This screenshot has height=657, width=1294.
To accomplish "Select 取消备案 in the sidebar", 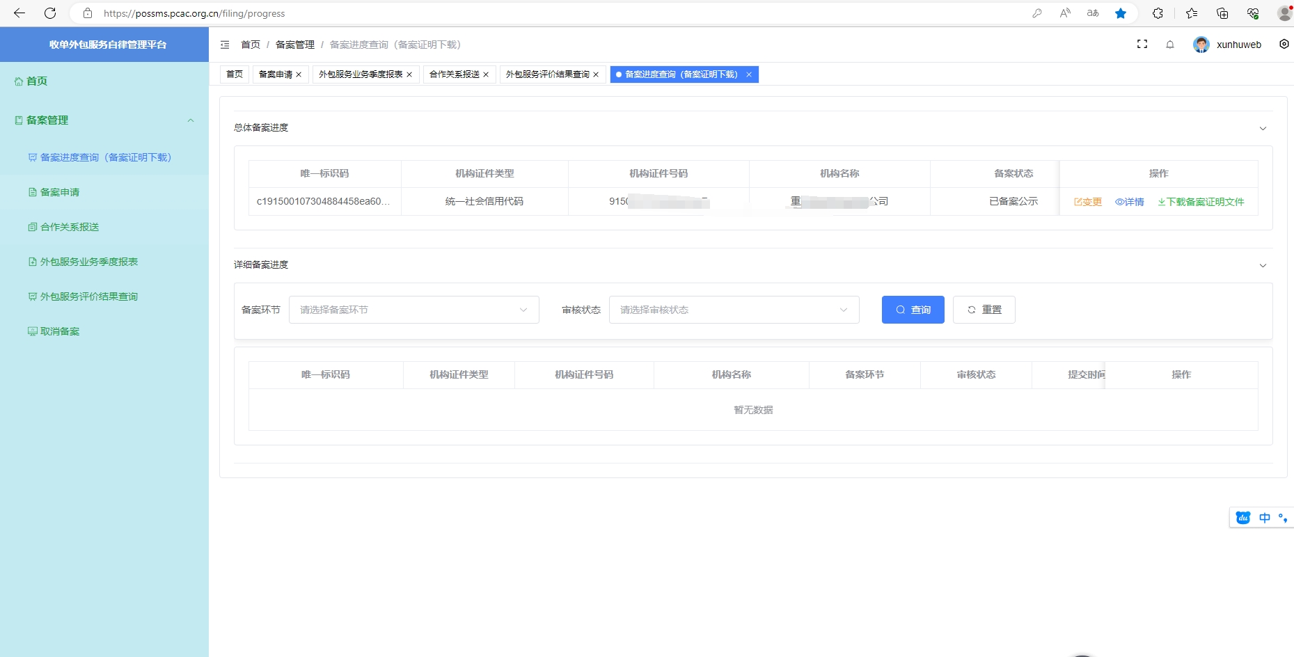I will pyautogui.click(x=60, y=331).
